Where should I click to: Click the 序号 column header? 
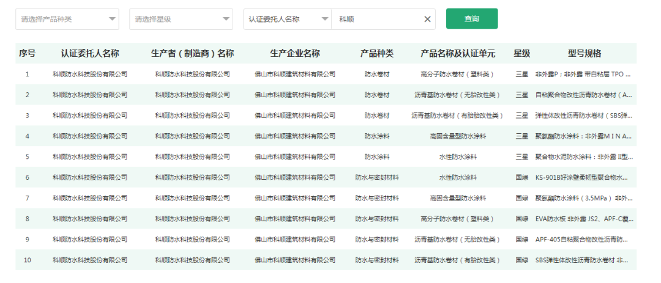(x=27, y=54)
